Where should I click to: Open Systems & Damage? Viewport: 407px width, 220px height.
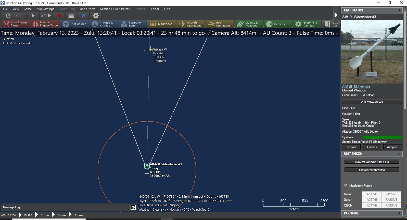[x=307, y=24]
